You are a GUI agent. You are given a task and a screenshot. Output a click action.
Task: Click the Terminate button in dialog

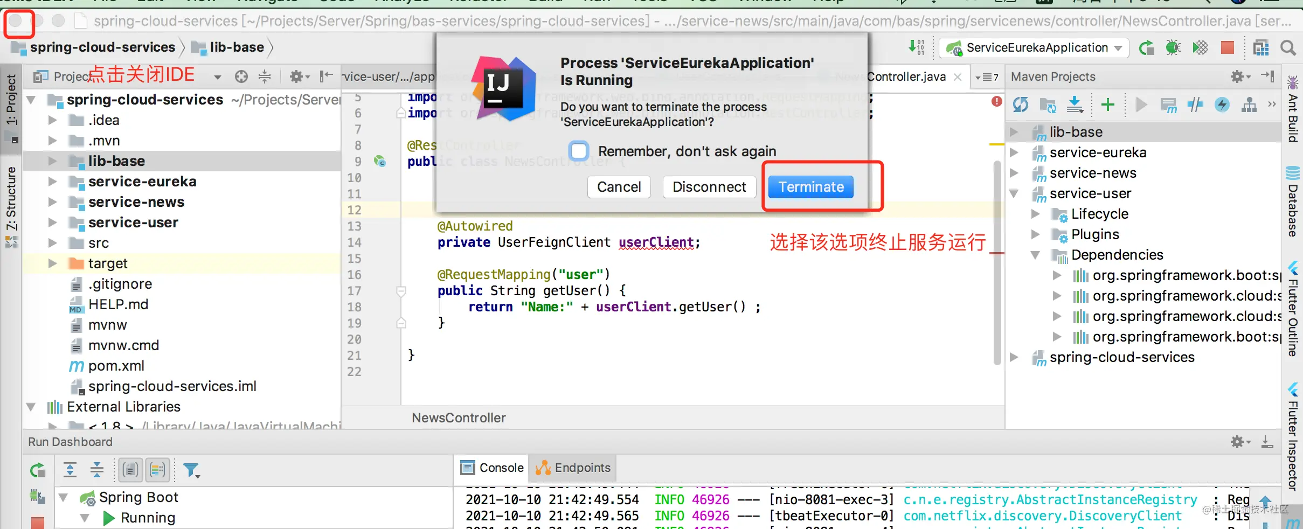pyautogui.click(x=811, y=187)
